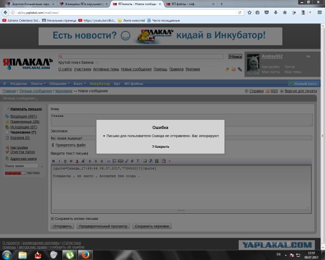This screenshot has height=260, width=325.
Task: Expand the Хаос dropdown menu
Action: (x=79, y=84)
